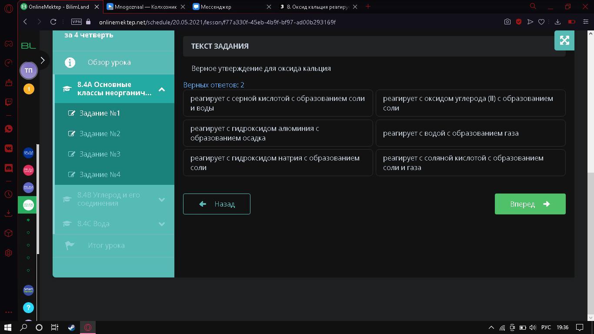The width and height of the screenshot is (594, 334).
Task: Open the Opera GX main menu logo
Action: click(x=9, y=9)
